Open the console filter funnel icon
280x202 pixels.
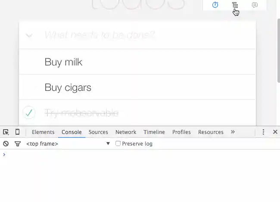click(18, 143)
